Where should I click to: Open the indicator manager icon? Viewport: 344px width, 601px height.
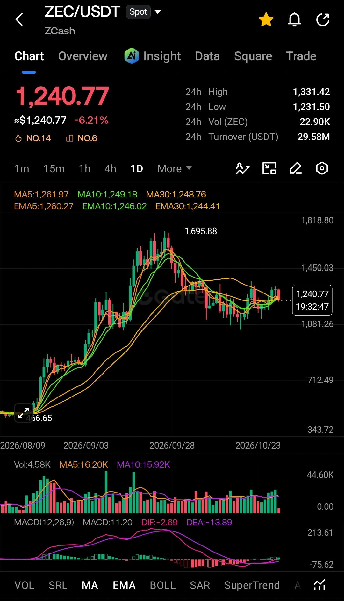tap(319, 585)
